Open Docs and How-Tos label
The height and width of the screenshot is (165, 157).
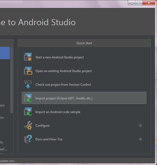49,139
